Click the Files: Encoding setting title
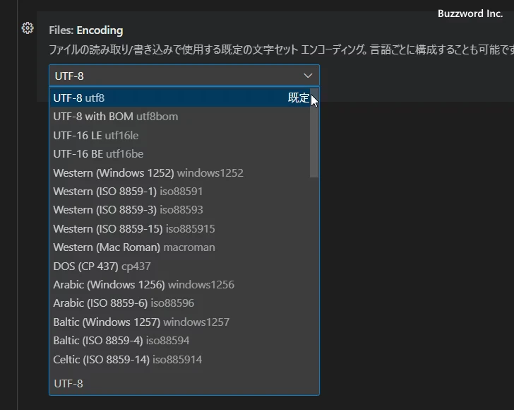This screenshot has width=514, height=410. click(85, 30)
